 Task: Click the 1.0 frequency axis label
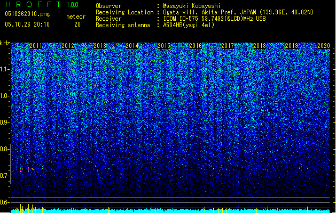[5, 96]
